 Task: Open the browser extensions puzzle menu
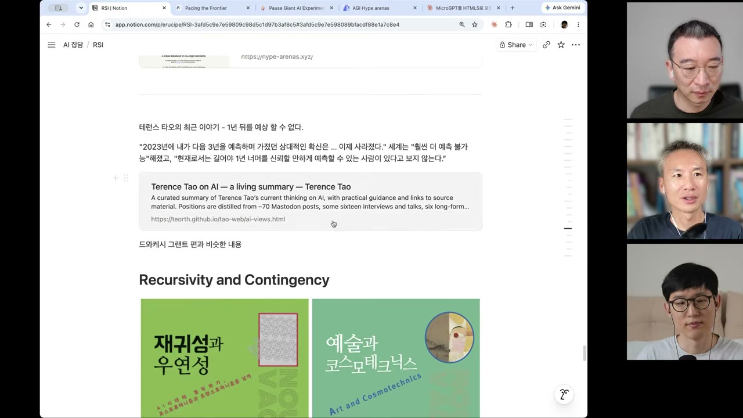tap(508, 24)
